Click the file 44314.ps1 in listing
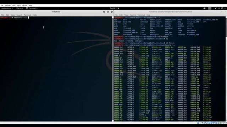The image size is (227, 127). click(x=195, y=73)
